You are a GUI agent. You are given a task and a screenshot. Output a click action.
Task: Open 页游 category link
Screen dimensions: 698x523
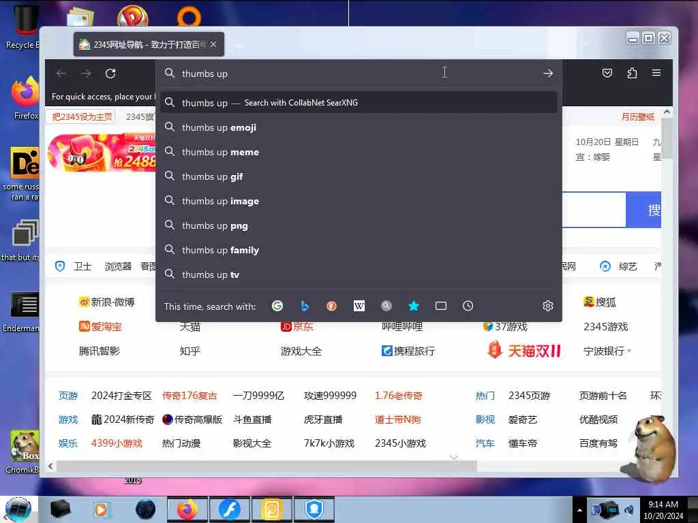[x=68, y=396]
